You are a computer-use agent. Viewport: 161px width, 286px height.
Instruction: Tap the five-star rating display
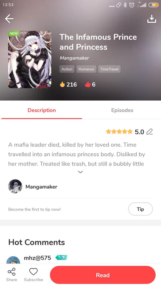[x=119, y=132]
